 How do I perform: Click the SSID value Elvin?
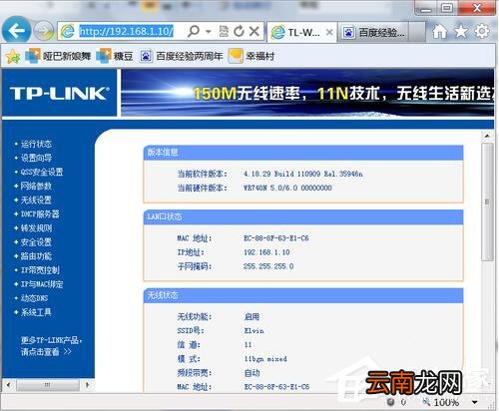coord(253,331)
